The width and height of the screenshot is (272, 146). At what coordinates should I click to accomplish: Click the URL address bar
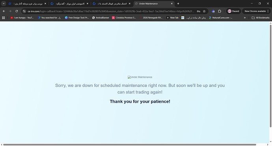(x=111, y=11)
